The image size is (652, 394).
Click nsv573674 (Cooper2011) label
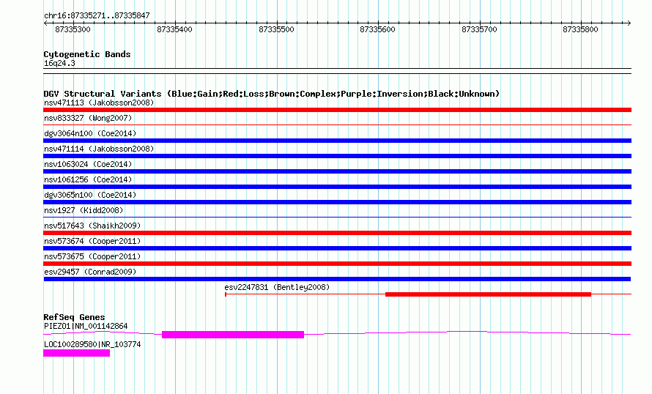pyautogui.click(x=92, y=241)
